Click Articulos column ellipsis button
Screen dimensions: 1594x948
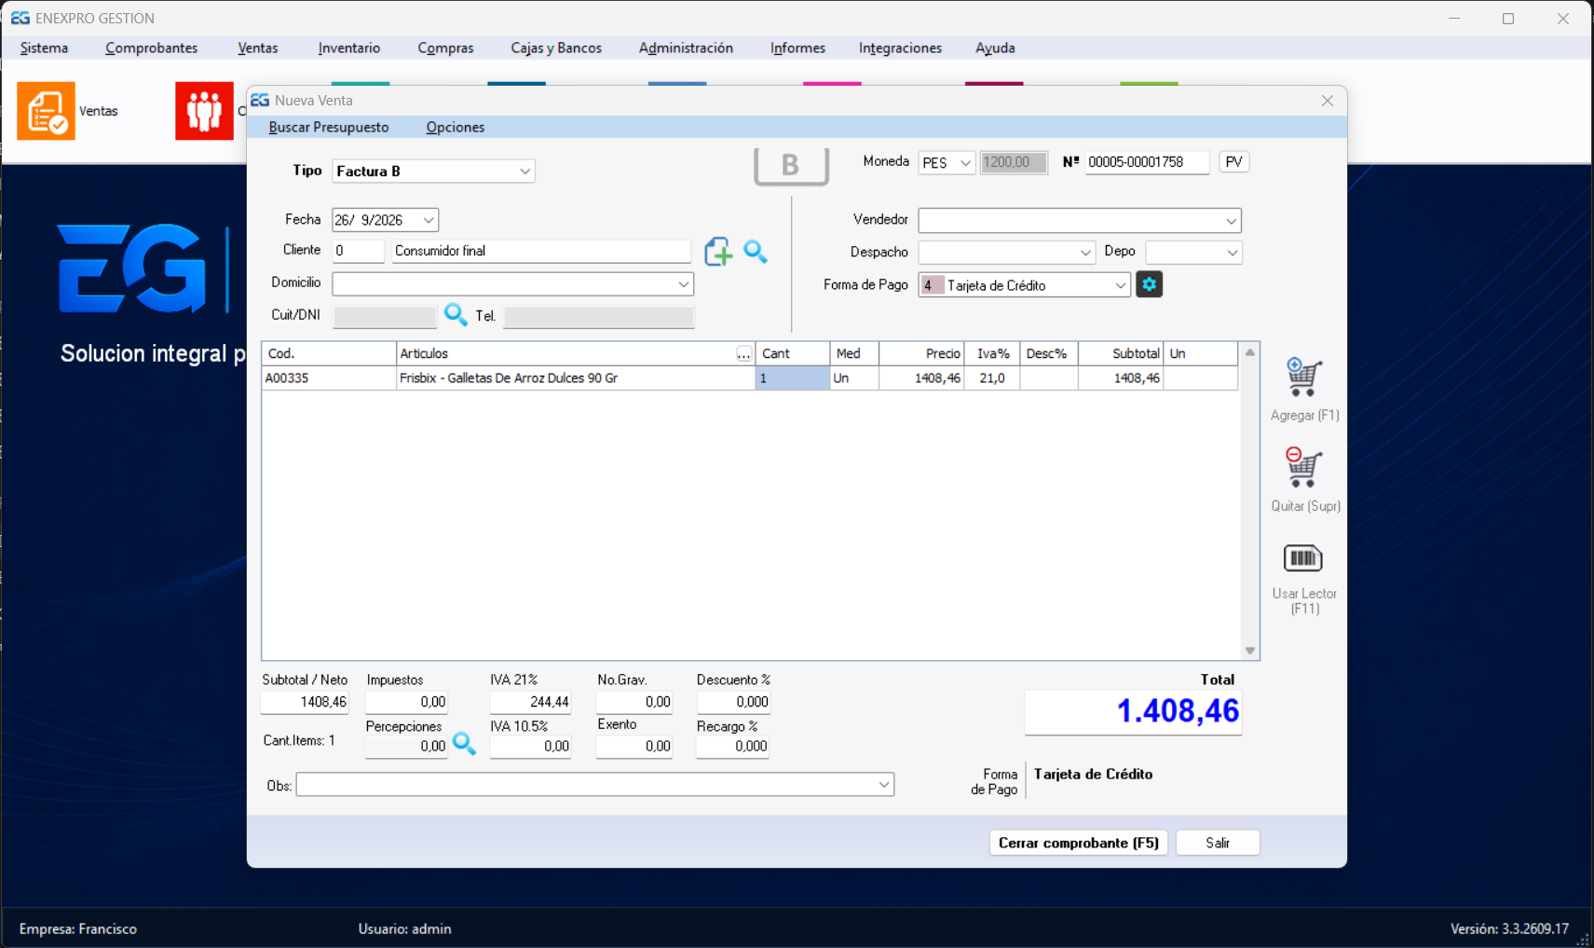[743, 354]
